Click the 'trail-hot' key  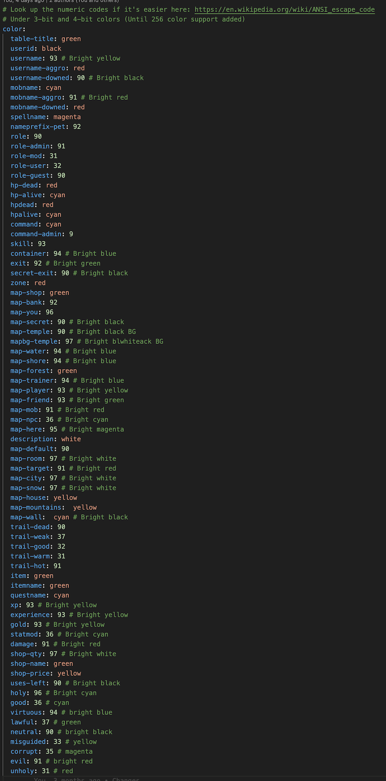tap(28, 566)
